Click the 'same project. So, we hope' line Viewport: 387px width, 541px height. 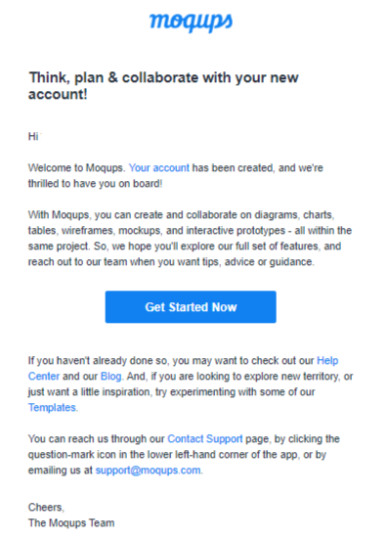coord(185,247)
